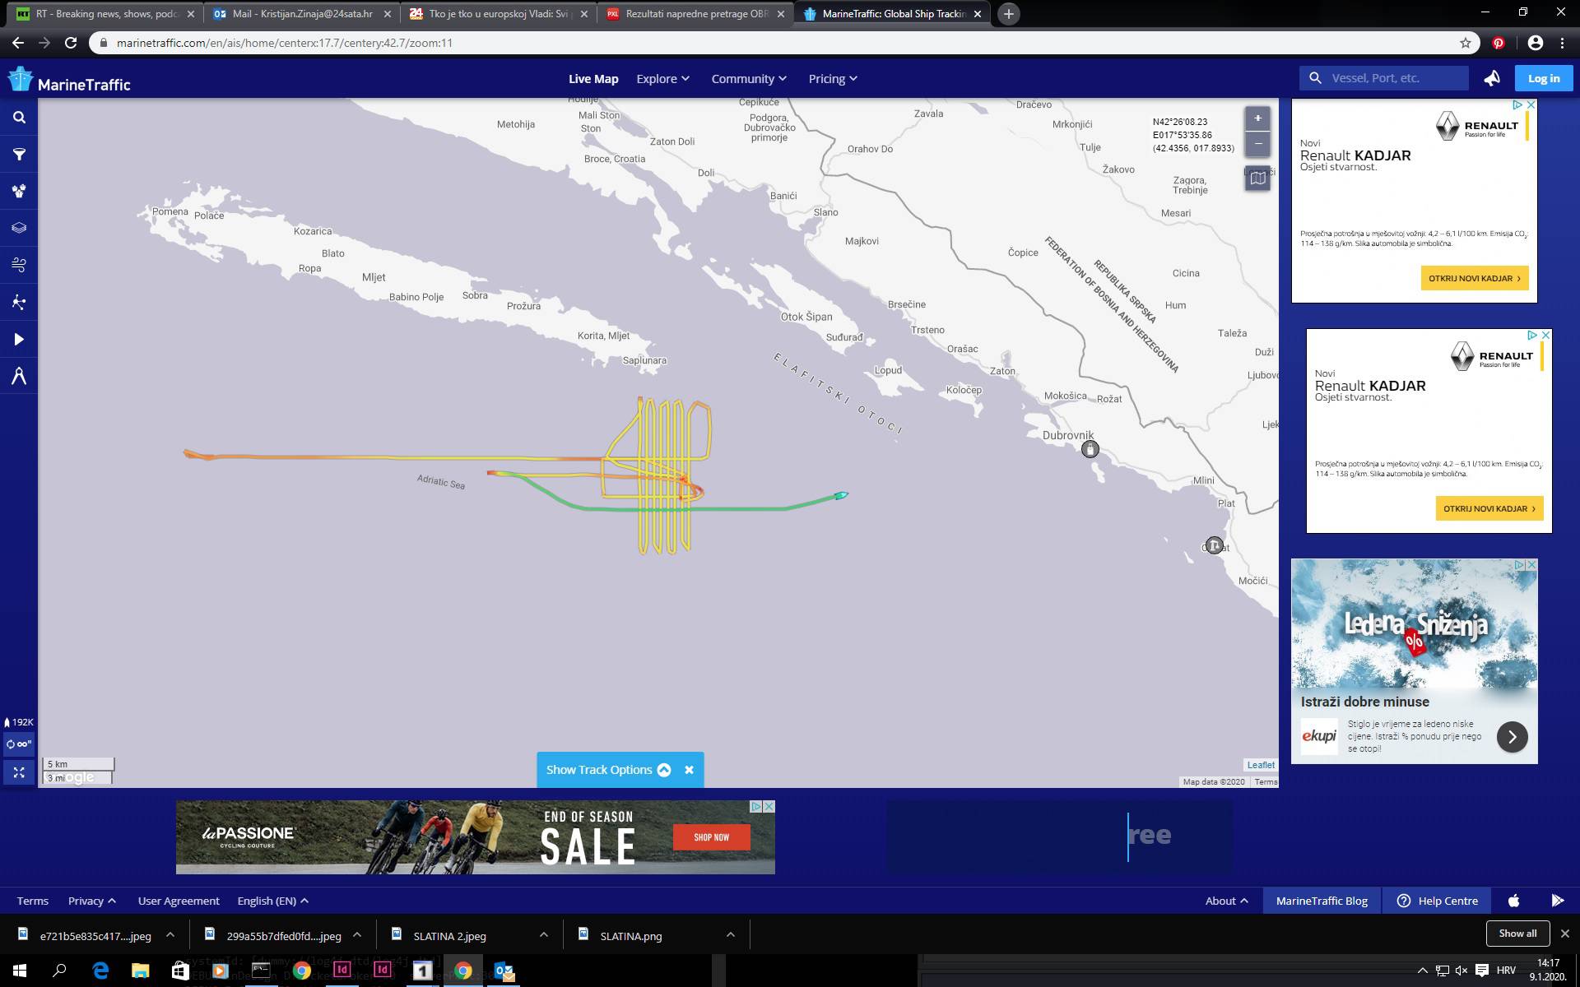This screenshot has height=987, width=1580.
Task: Toggle Show Track Options panel
Action: tap(664, 770)
